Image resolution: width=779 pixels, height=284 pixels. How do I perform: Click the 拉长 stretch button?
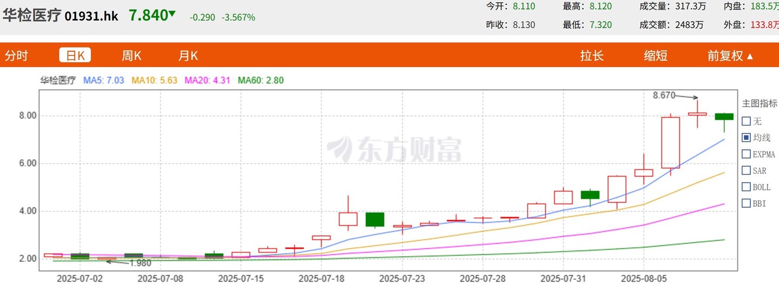(x=592, y=55)
